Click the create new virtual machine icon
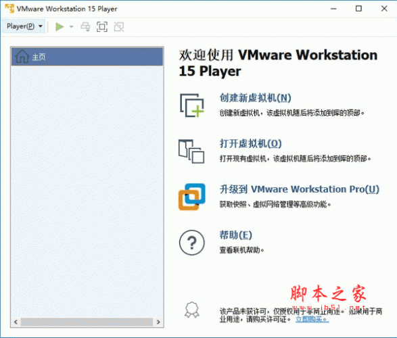Image resolution: width=397 pixels, height=338 pixels. [x=192, y=105]
